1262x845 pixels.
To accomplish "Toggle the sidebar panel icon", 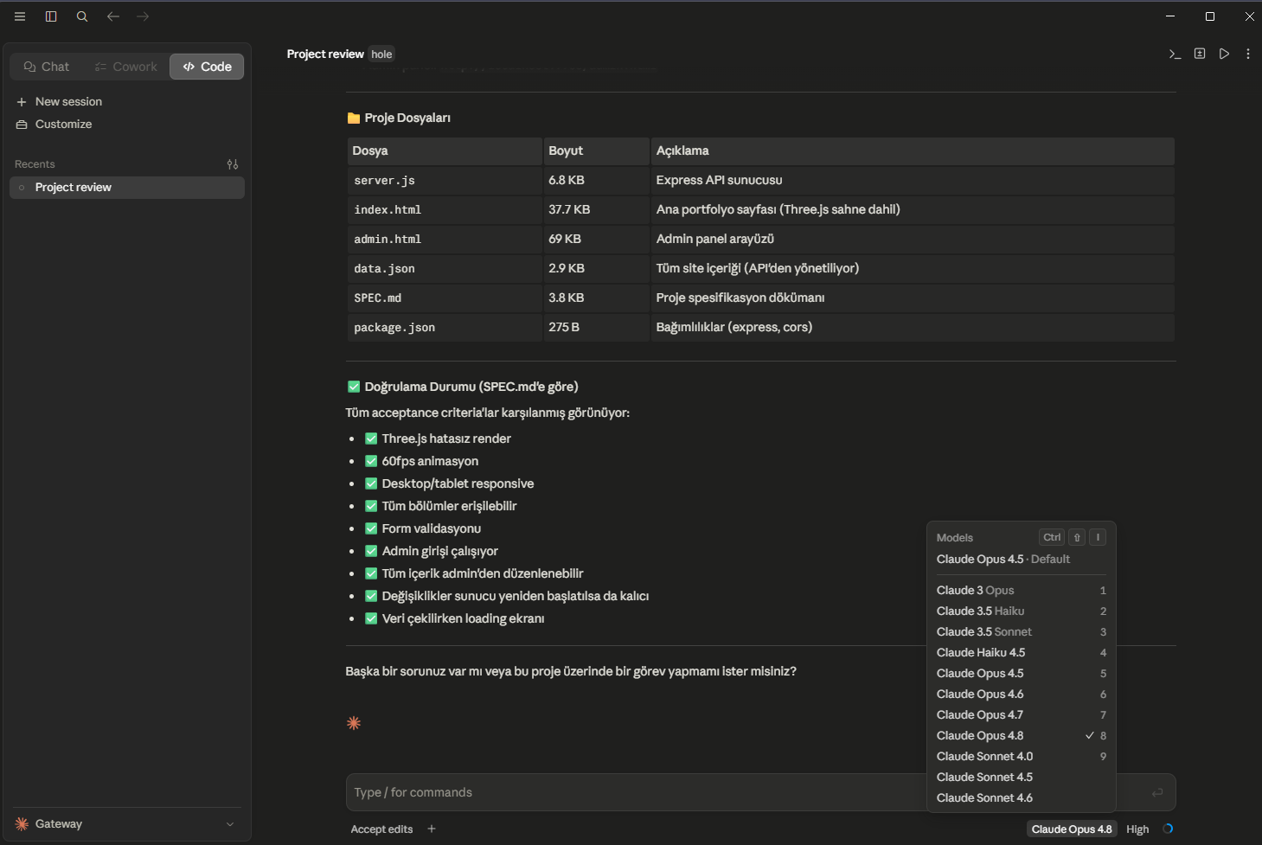I will pos(51,16).
